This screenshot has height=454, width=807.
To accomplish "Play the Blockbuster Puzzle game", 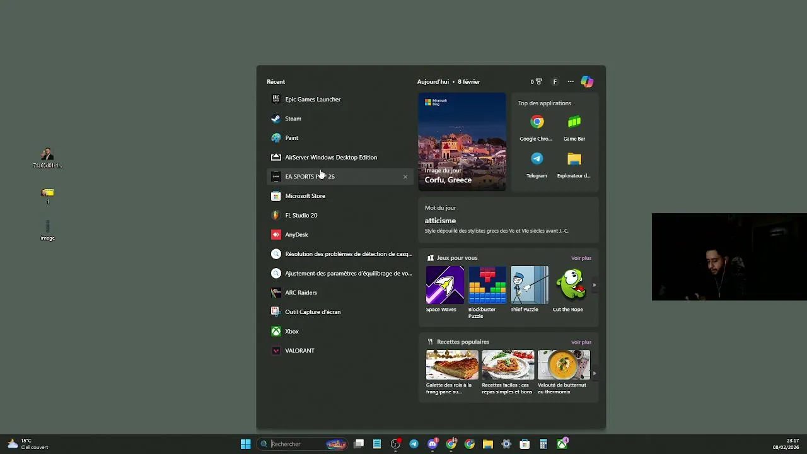I will pyautogui.click(x=487, y=292).
